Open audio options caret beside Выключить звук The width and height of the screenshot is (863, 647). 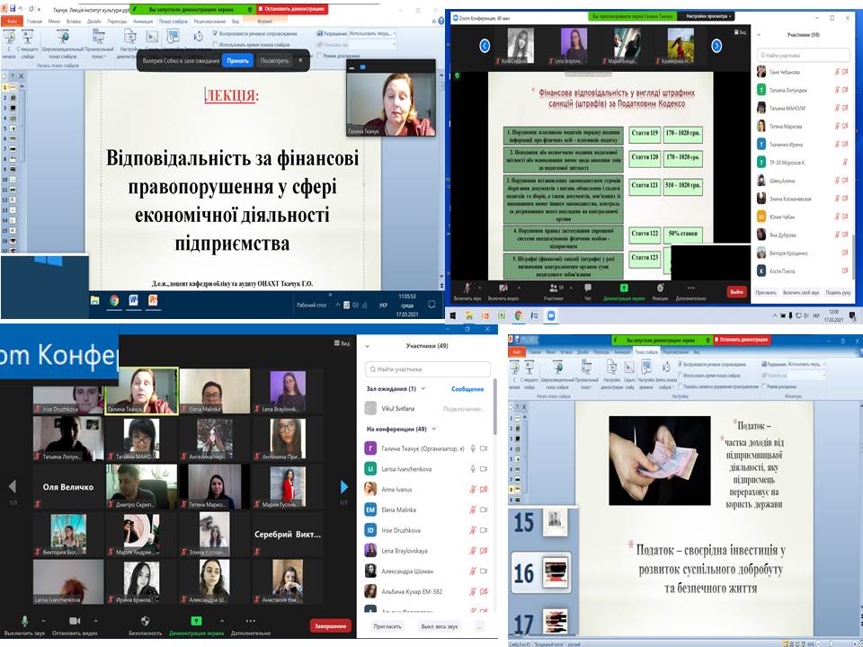pyautogui.click(x=43, y=621)
